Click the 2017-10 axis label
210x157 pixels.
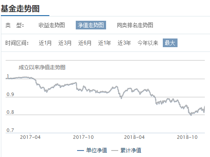(83, 137)
